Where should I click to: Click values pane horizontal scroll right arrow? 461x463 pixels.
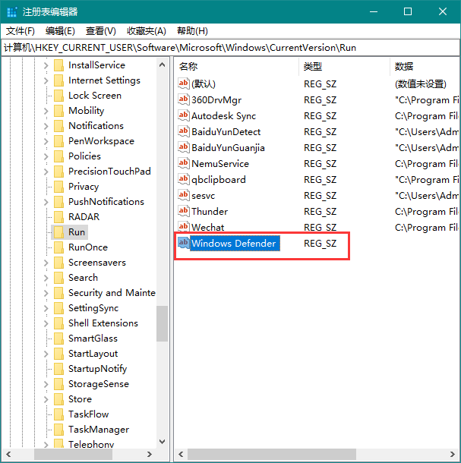[x=453, y=454]
